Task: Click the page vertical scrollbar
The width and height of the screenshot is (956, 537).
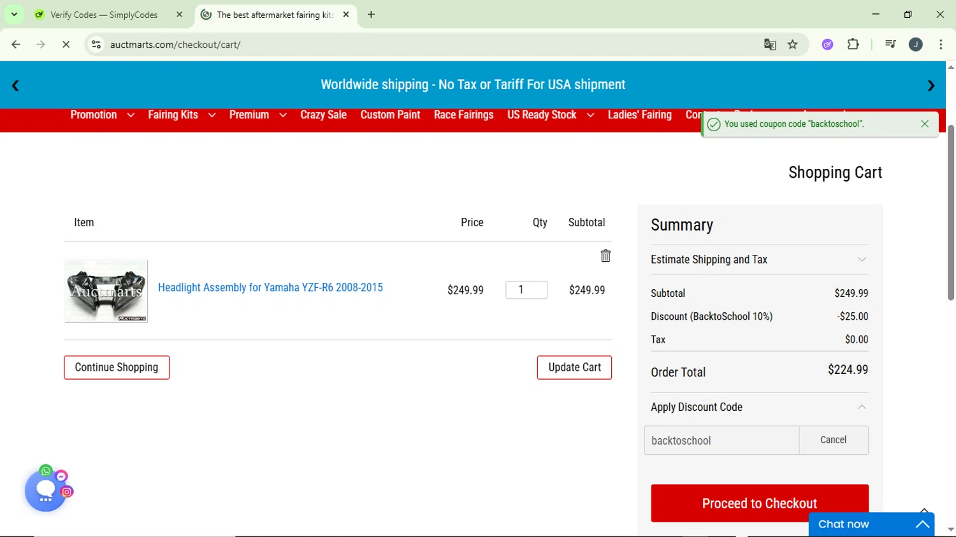Action: pos(950,213)
